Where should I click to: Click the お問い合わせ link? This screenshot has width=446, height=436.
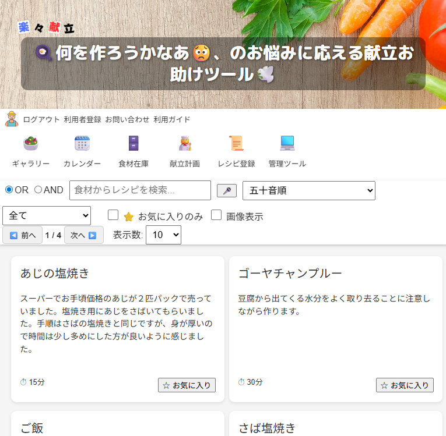pyautogui.click(x=128, y=119)
